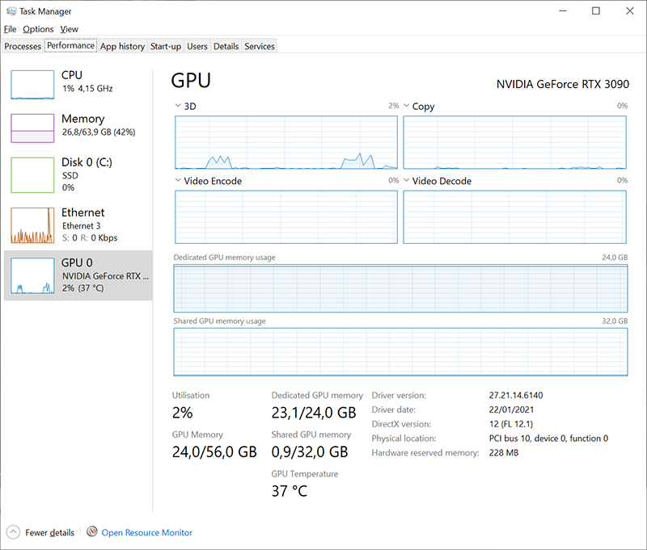Click the Shared GPU memory usage graph
This screenshot has width=647, height=550.
[400, 352]
